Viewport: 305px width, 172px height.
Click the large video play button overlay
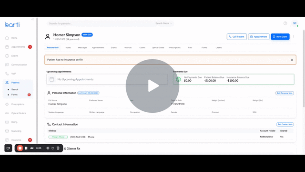[x=152, y=86]
